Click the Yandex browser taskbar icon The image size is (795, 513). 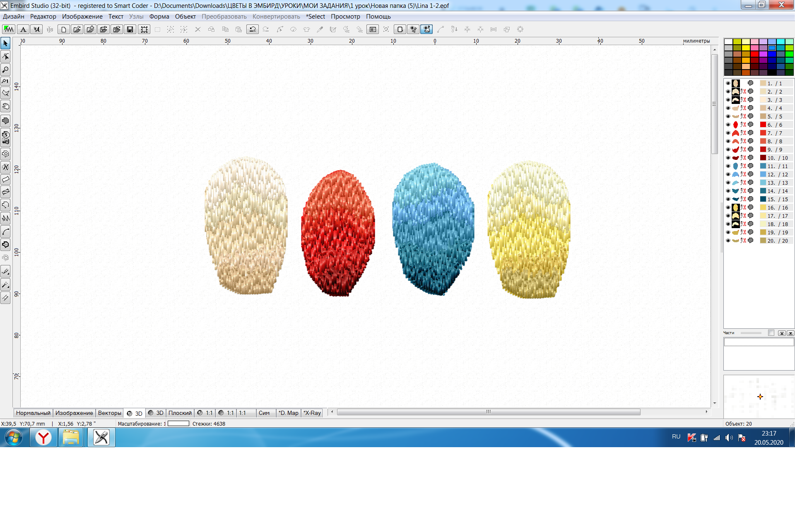[x=43, y=437]
